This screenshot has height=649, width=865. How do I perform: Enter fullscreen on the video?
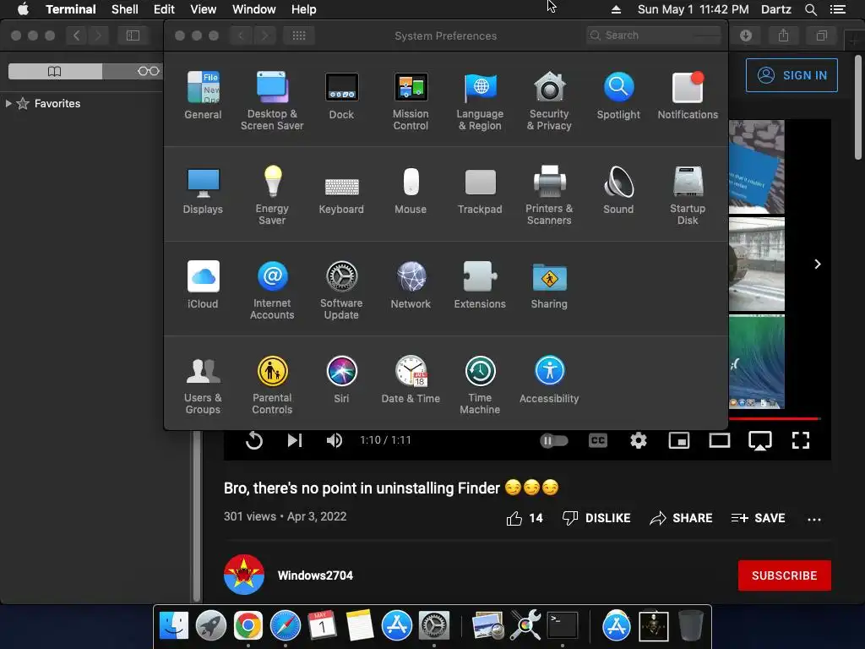click(801, 440)
